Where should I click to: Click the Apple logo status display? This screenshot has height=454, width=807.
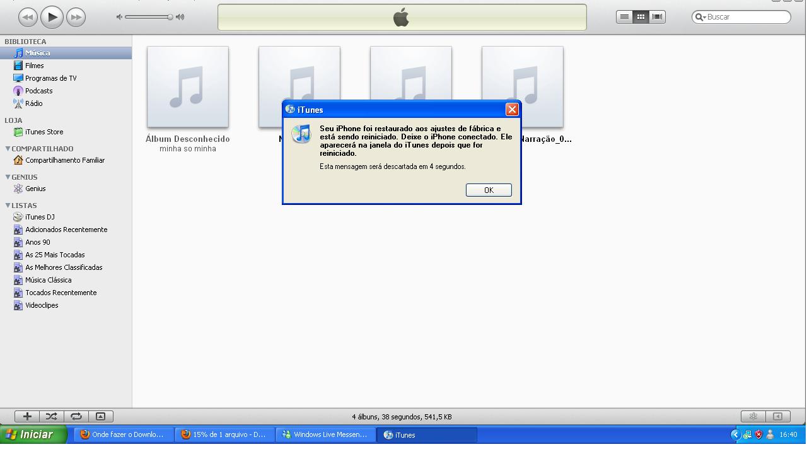click(x=402, y=17)
